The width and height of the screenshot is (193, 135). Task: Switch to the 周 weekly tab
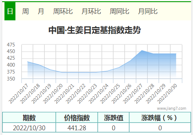pos(25,11)
